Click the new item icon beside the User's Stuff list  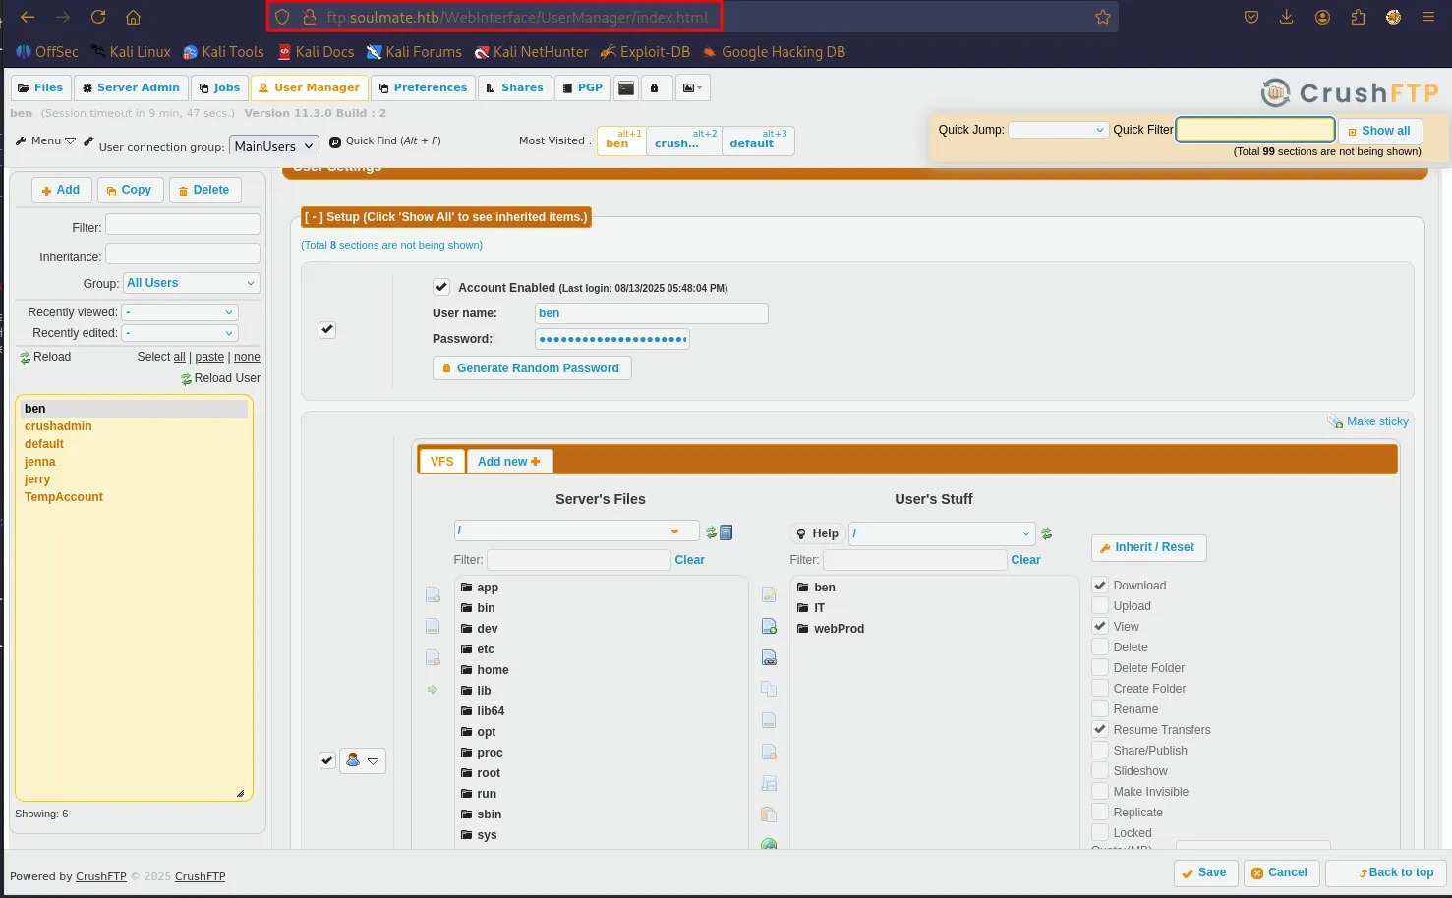point(769,626)
